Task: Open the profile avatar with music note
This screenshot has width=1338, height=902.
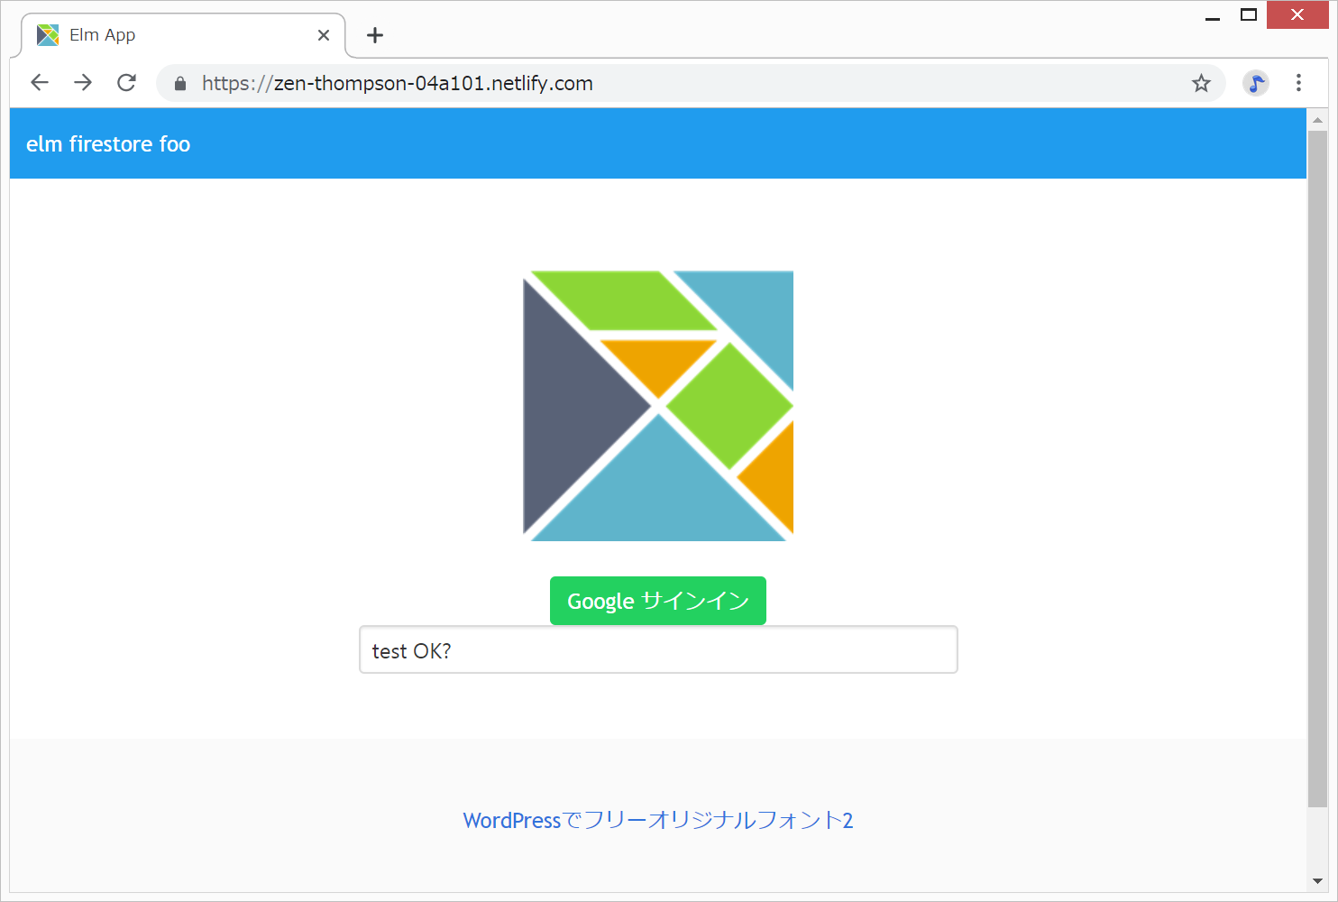Action: coord(1255,83)
